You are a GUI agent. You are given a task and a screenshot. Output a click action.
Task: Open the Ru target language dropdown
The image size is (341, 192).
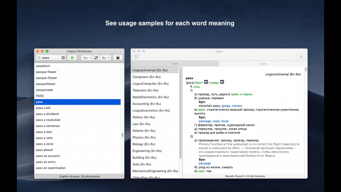click(x=106, y=58)
